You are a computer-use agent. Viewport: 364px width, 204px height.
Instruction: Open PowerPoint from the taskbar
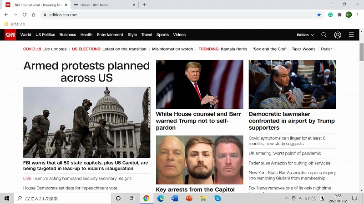pos(189,198)
